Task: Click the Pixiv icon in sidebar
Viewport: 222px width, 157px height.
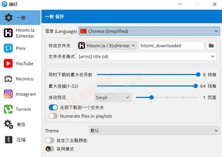Action: click(x=8, y=48)
